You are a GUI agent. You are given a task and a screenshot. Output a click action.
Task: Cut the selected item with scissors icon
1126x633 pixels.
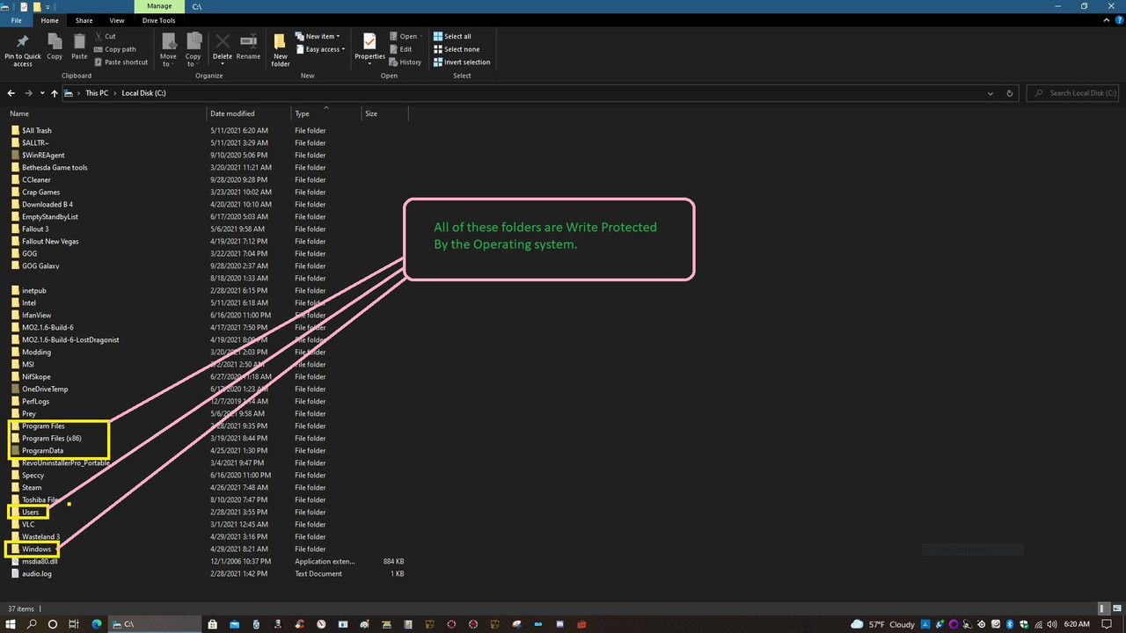(105, 36)
